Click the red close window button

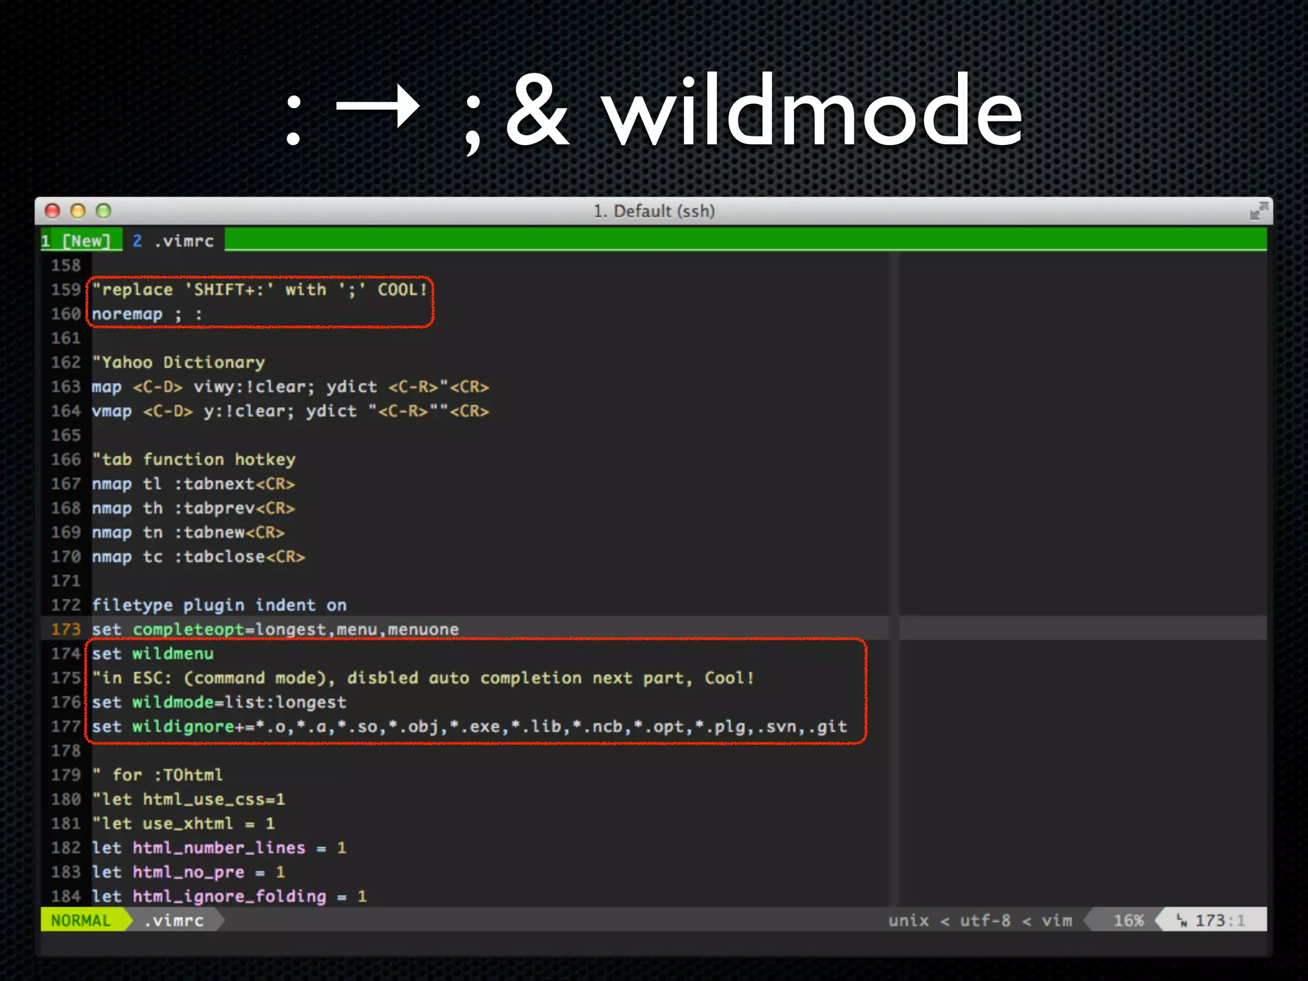point(53,211)
